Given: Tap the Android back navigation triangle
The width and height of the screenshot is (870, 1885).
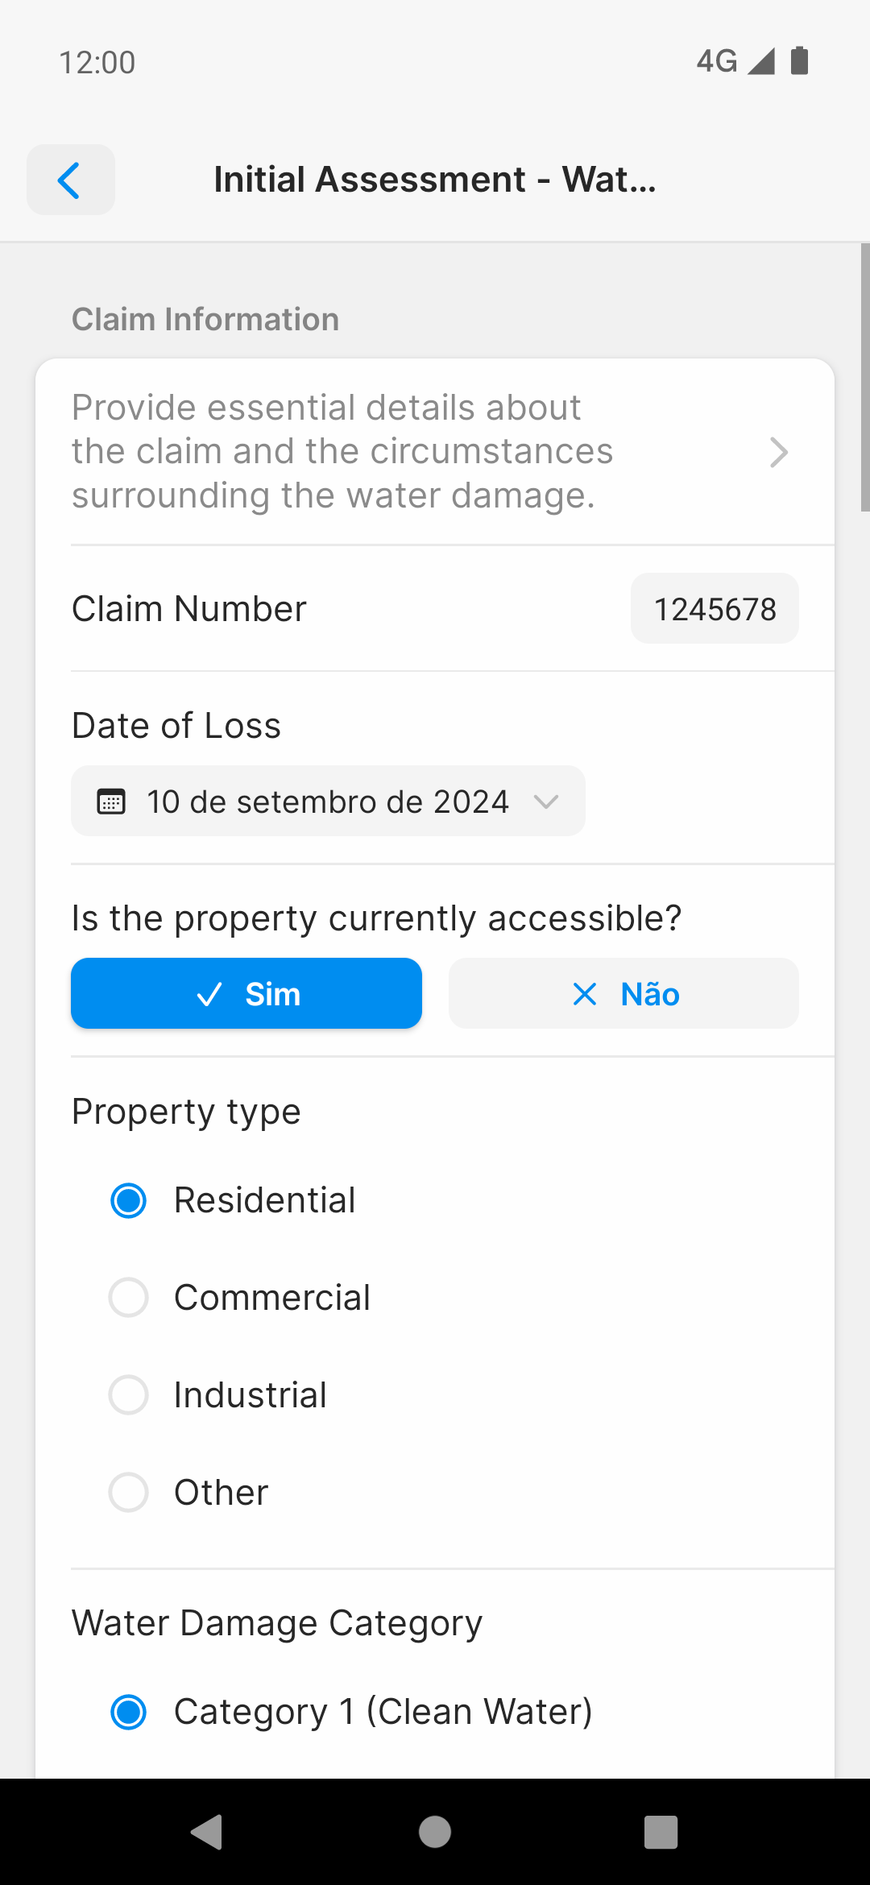Looking at the screenshot, I should (x=207, y=1832).
